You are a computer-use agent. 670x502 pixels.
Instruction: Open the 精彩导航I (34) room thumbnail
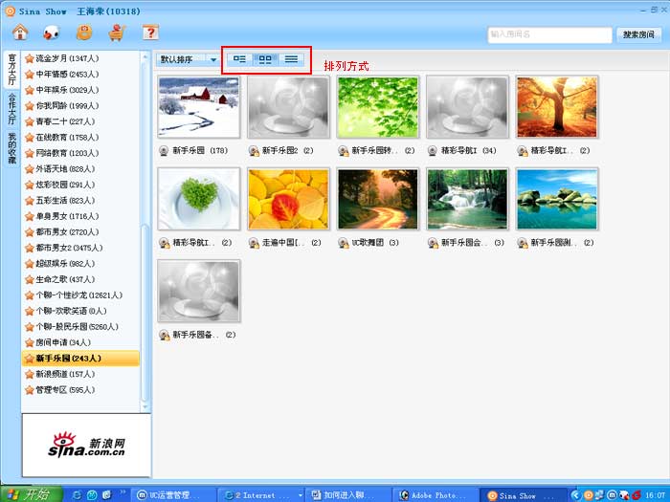coord(467,107)
